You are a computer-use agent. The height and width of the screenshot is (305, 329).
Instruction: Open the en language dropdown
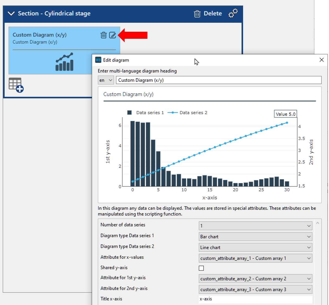[106, 80]
